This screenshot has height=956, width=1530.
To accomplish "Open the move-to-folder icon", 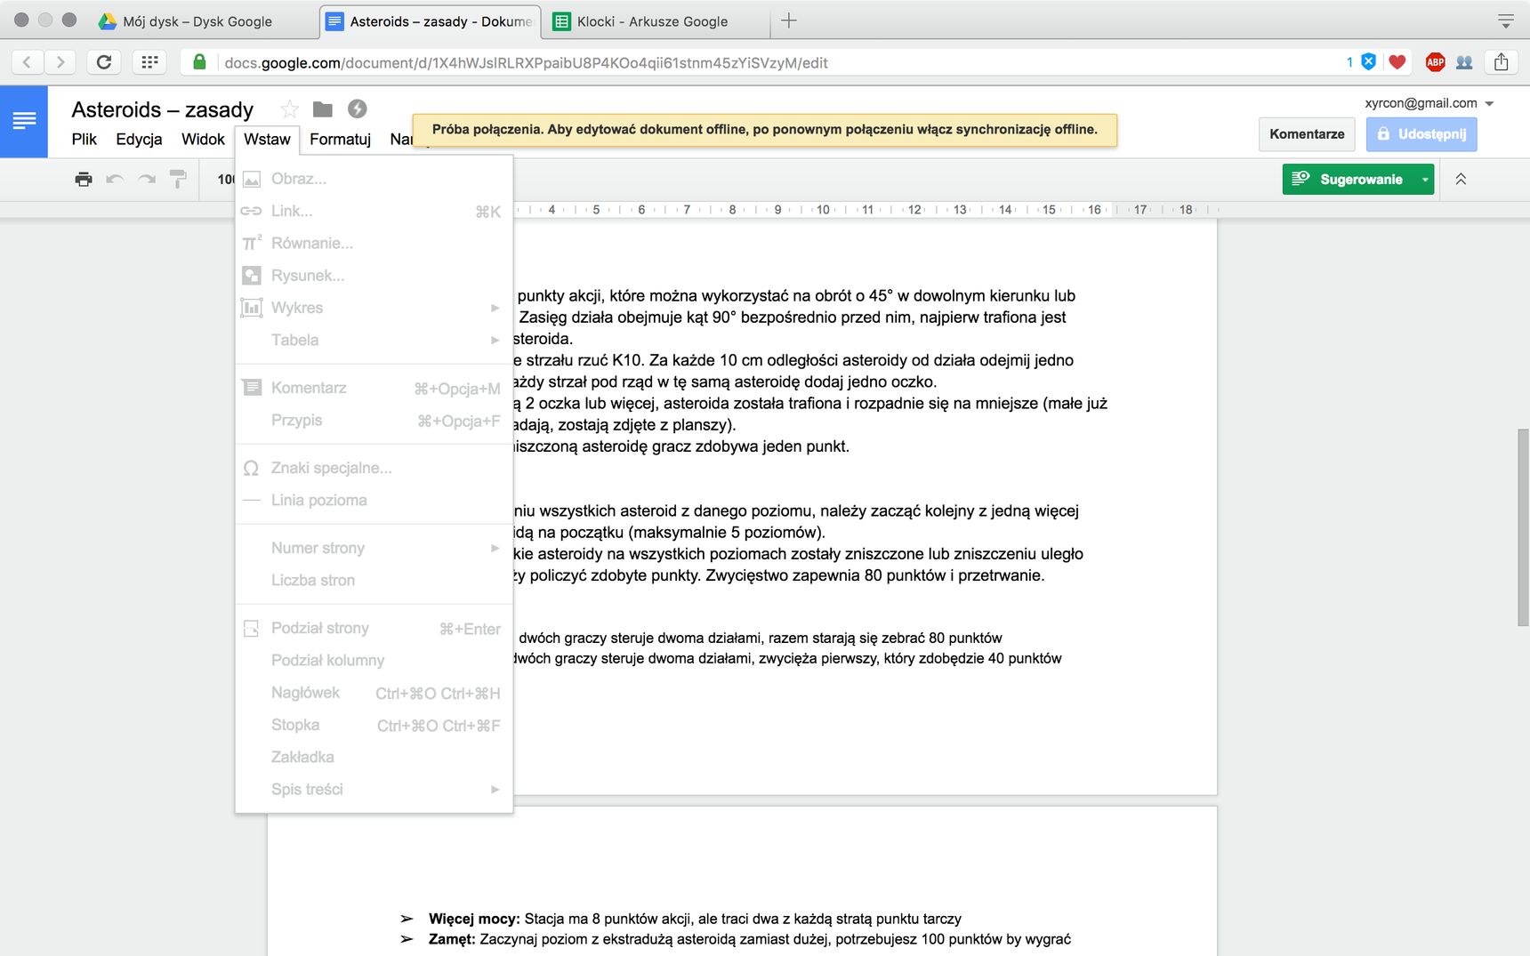I will click(x=323, y=109).
